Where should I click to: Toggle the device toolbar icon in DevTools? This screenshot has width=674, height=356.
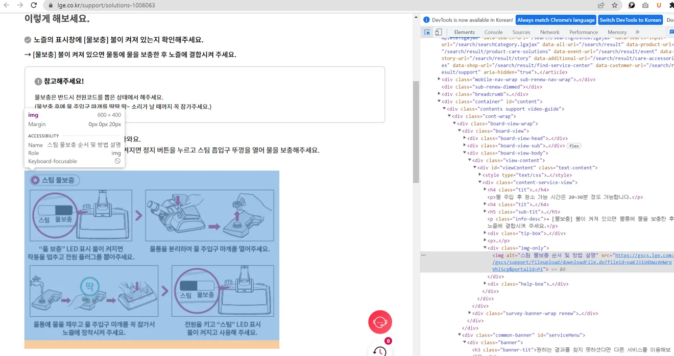click(439, 32)
